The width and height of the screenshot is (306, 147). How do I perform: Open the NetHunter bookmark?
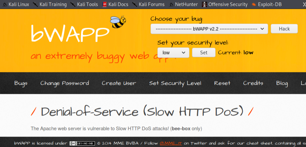coord(184,4)
